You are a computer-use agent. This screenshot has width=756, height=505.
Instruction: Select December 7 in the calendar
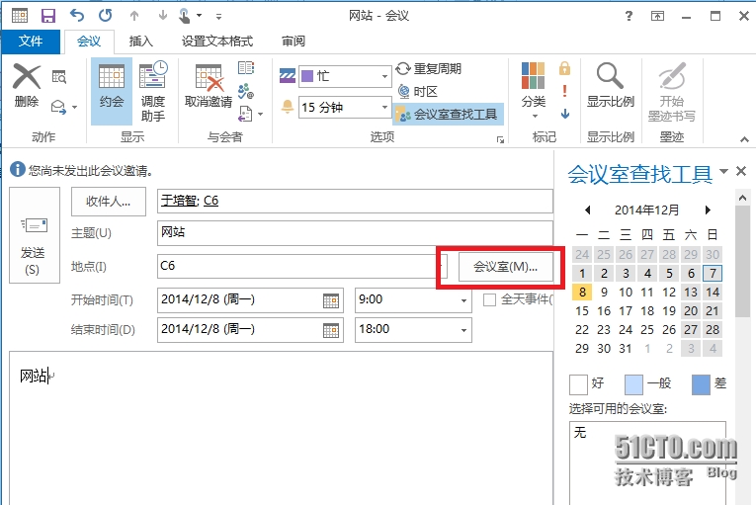[x=713, y=274]
